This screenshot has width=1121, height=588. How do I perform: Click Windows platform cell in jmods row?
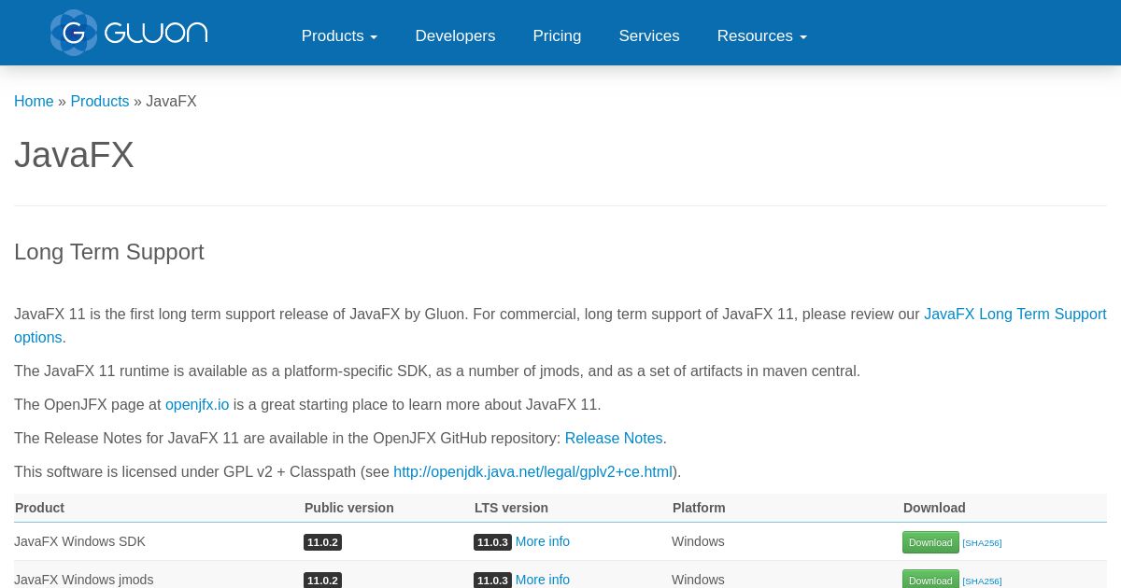click(x=698, y=580)
